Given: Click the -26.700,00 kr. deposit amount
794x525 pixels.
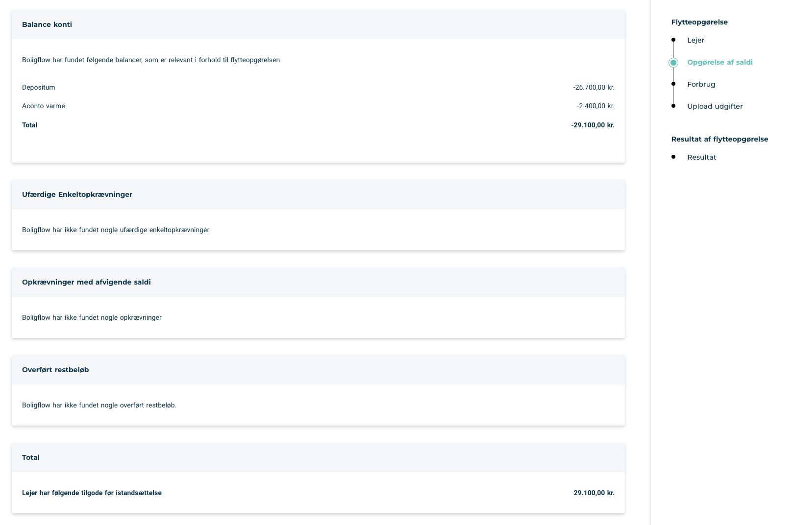Looking at the screenshot, I should 594,87.
